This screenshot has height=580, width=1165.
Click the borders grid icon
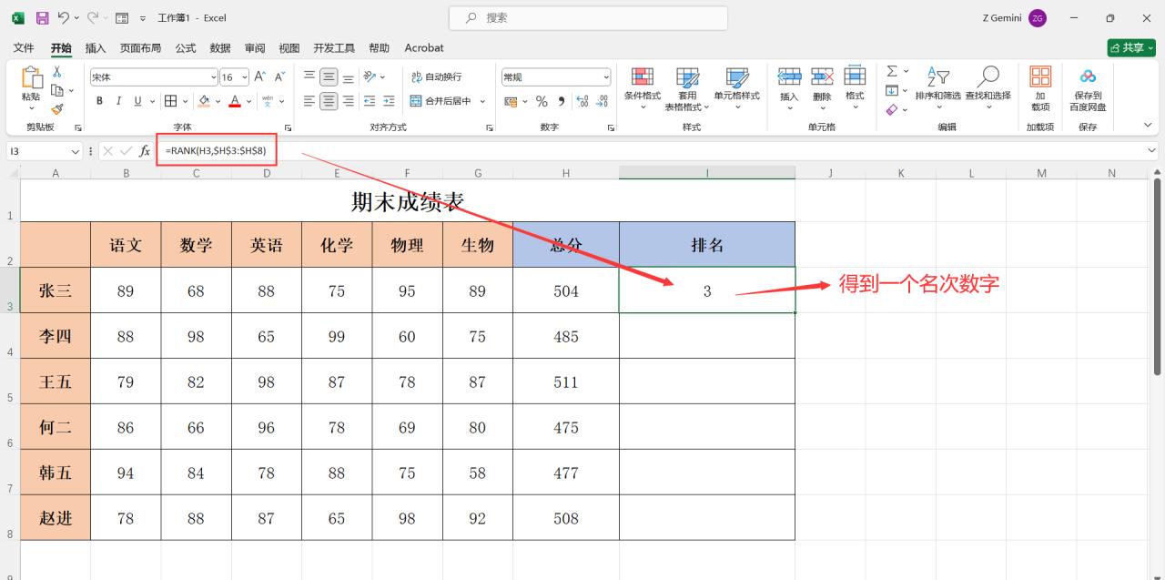(170, 101)
